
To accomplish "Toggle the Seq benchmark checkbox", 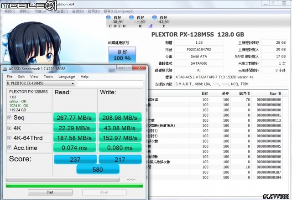I will pos(9,118).
